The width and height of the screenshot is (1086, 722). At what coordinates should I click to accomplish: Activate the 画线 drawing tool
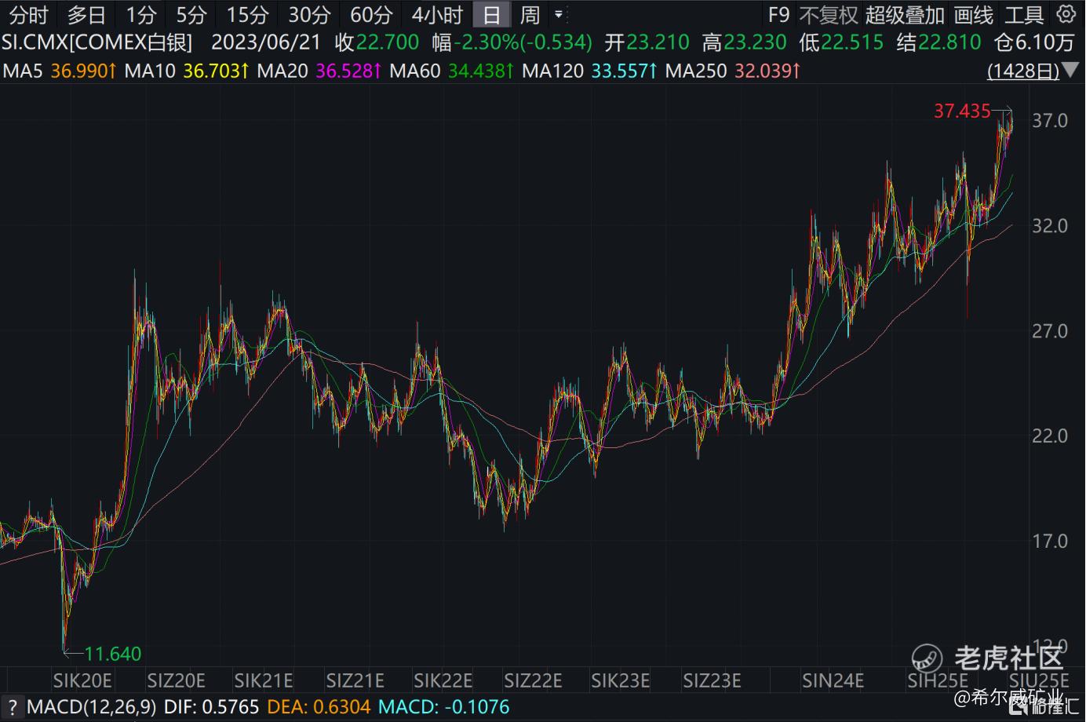(x=974, y=15)
